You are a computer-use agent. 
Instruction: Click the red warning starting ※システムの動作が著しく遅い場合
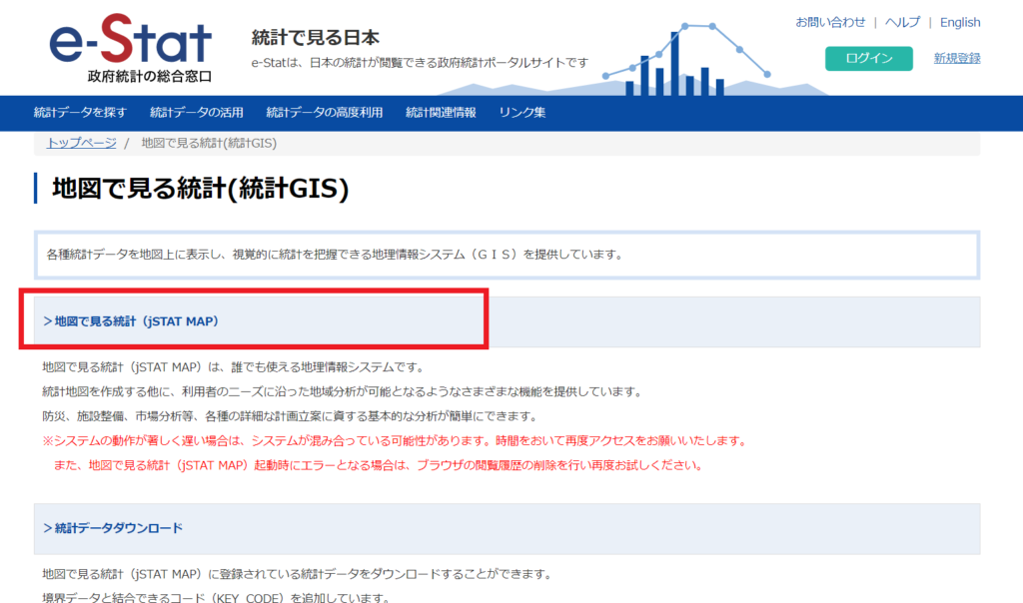(x=396, y=440)
